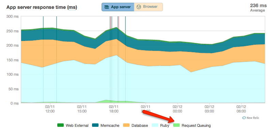Click the 0 ms axis label
The height and width of the screenshot is (136, 272).
(14, 103)
